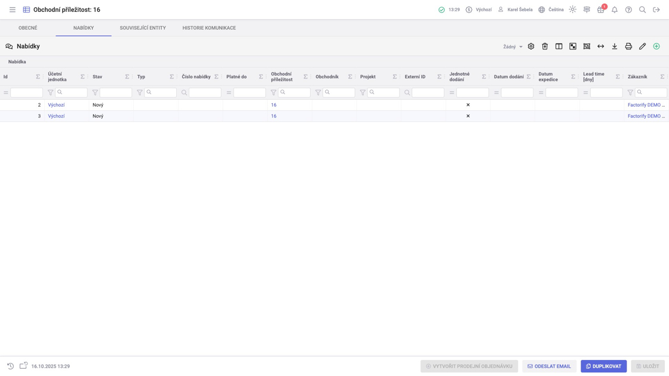The image size is (669, 376).
Task: Open grid settings gear icon
Action: click(x=531, y=46)
